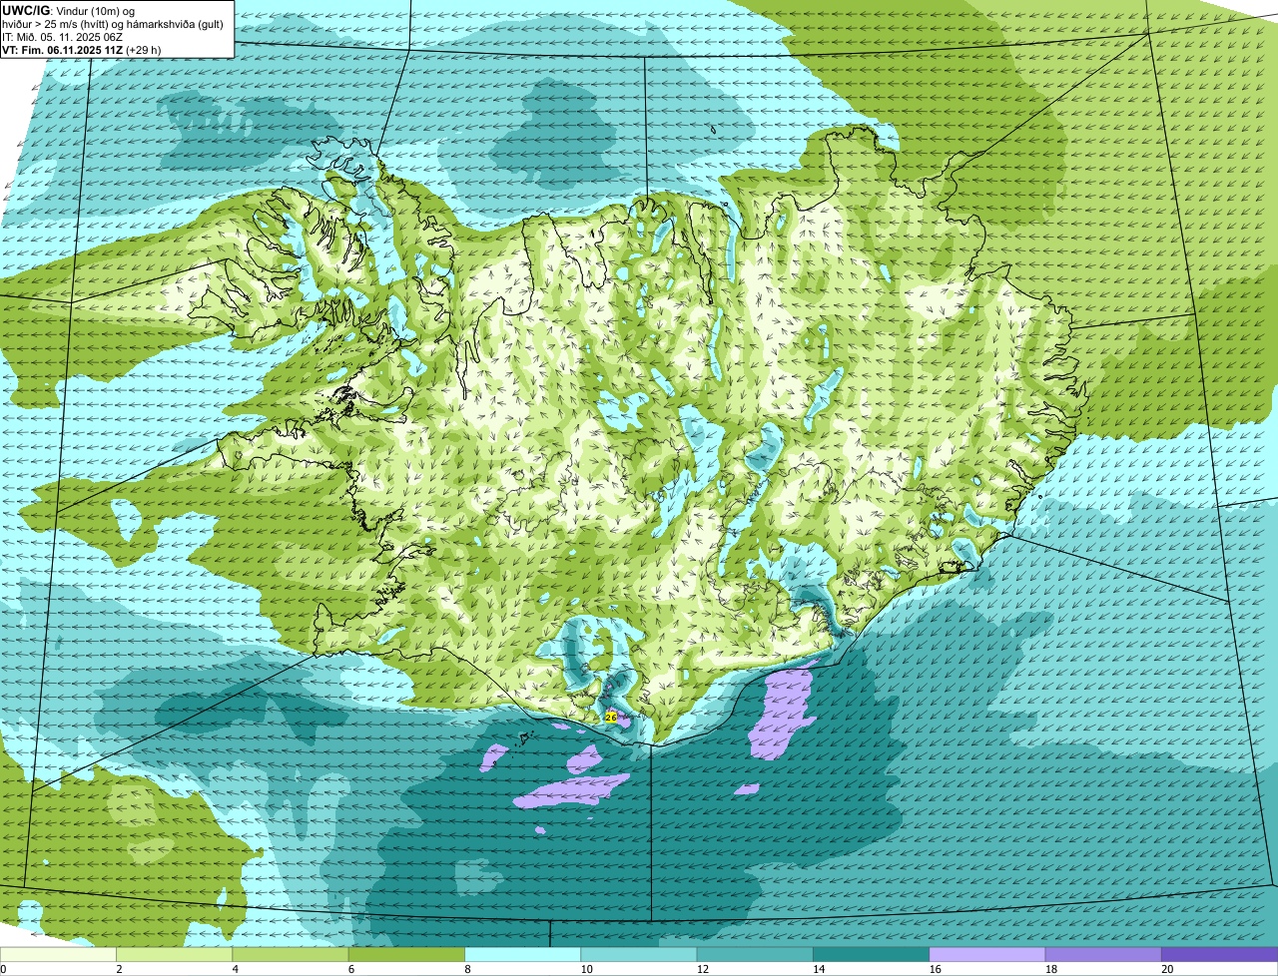Click the scale label "2"
This screenshot has height=976, width=1278.
tap(119, 969)
